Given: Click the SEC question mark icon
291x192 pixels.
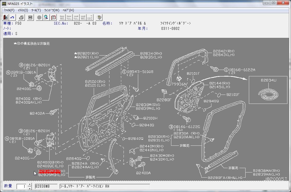Looking at the screenshot, I should pyautogui.click(x=90, y=17).
